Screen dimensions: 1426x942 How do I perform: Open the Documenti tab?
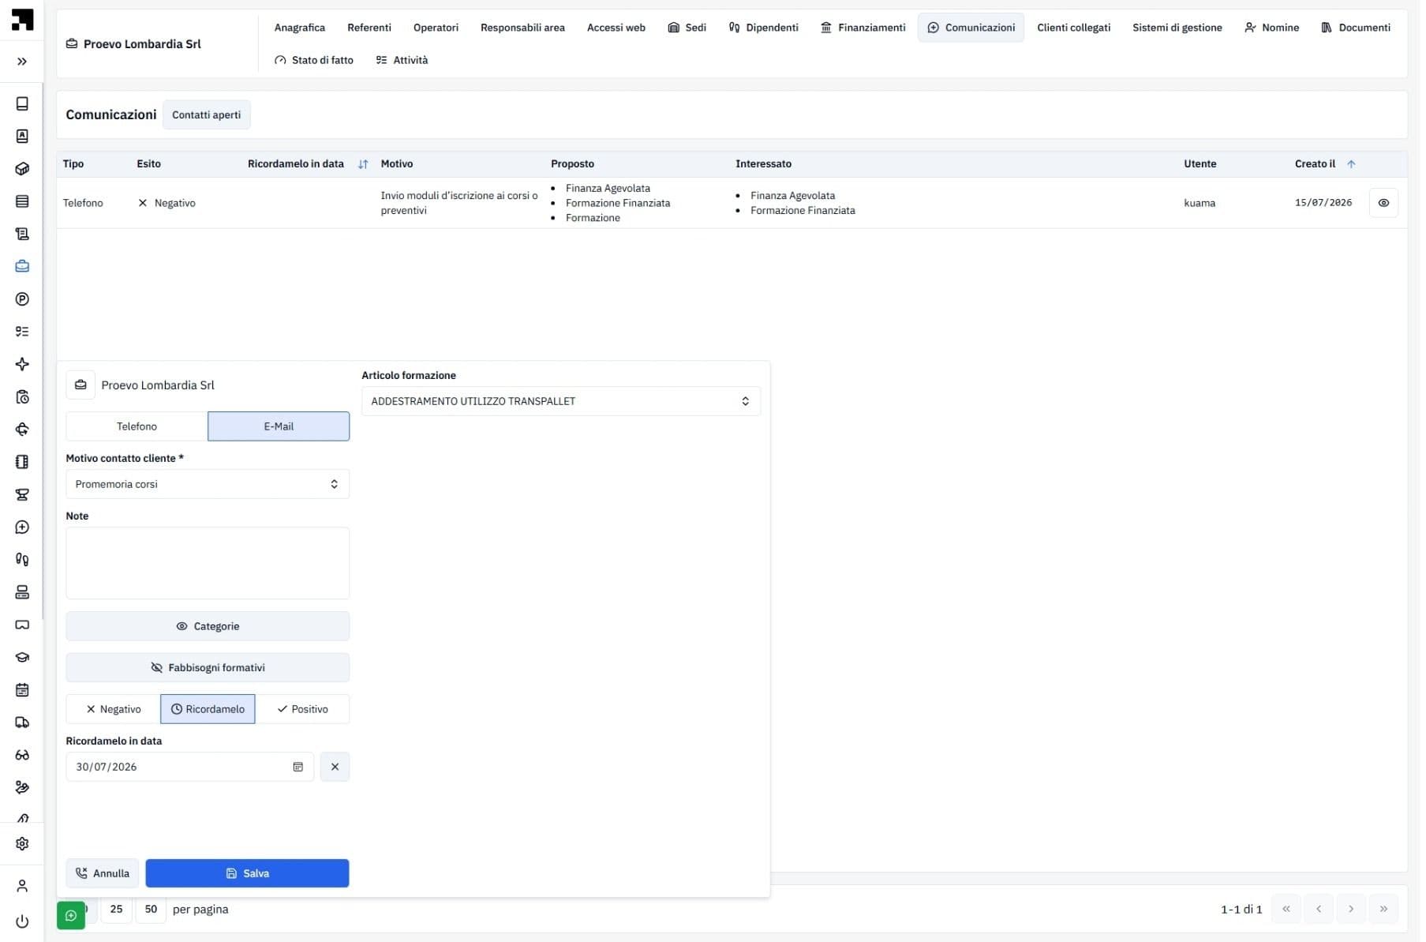pos(1356,28)
